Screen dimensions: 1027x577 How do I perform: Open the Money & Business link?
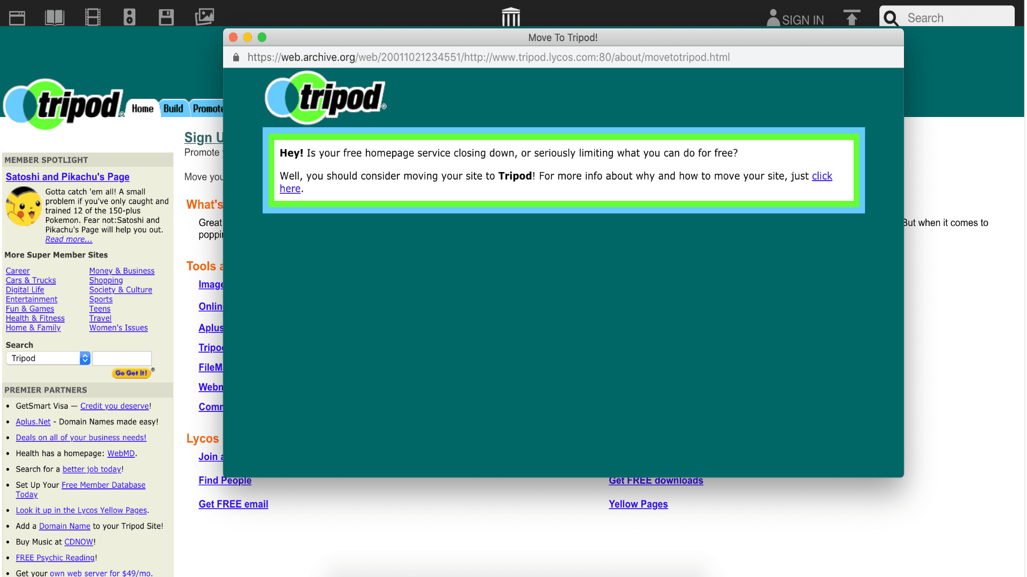pyautogui.click(x=121, y=271)
